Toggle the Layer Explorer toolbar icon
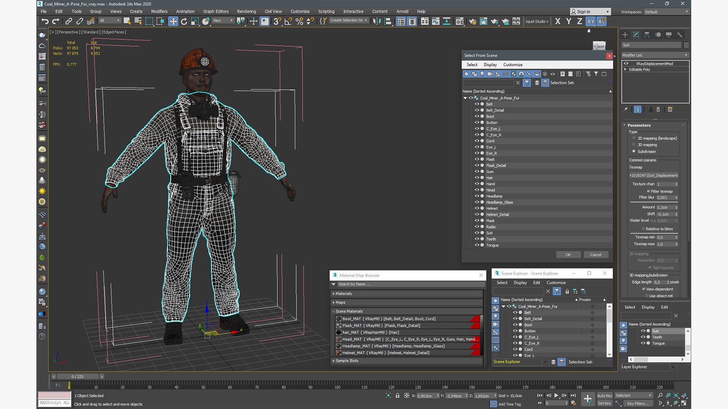The image size is (728, 409). point(412,21)
